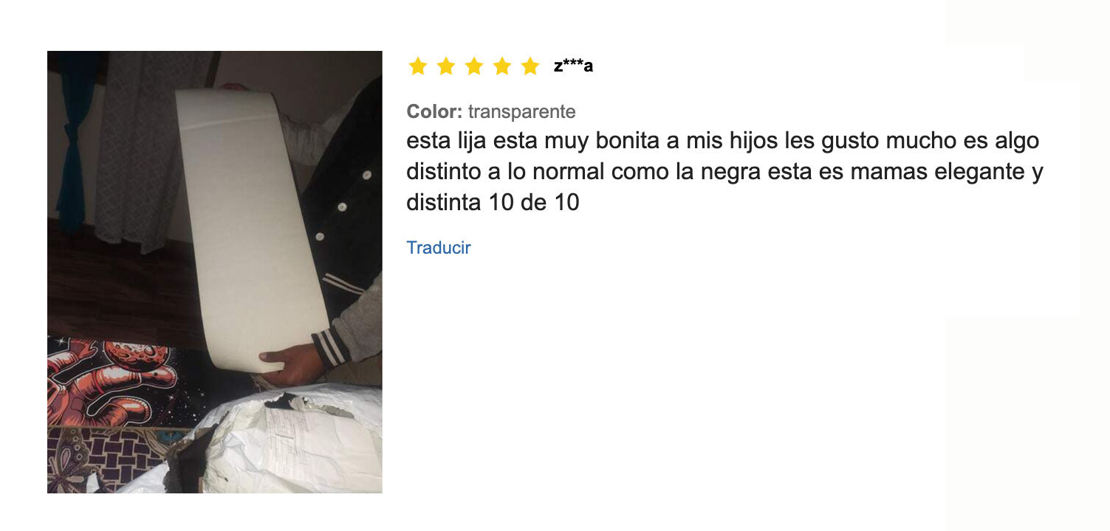The height and width of the screenshot is (531, 1110).
Task: Click the fourth yellow rating star
Action: coord(502,66)
